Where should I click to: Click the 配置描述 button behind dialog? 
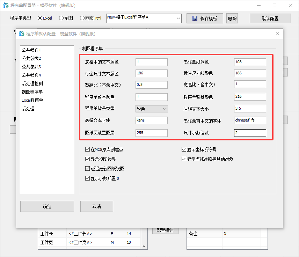[165, 231]
